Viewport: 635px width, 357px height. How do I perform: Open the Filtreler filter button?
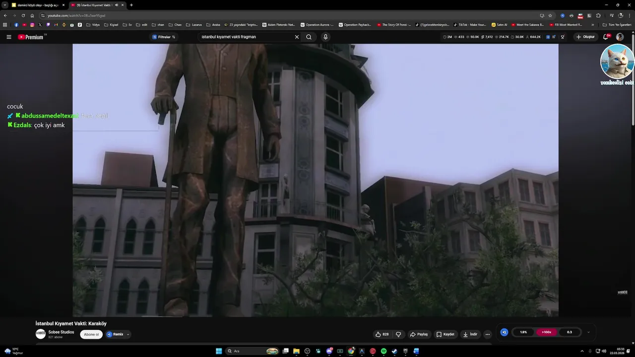[x=164, y=37]
